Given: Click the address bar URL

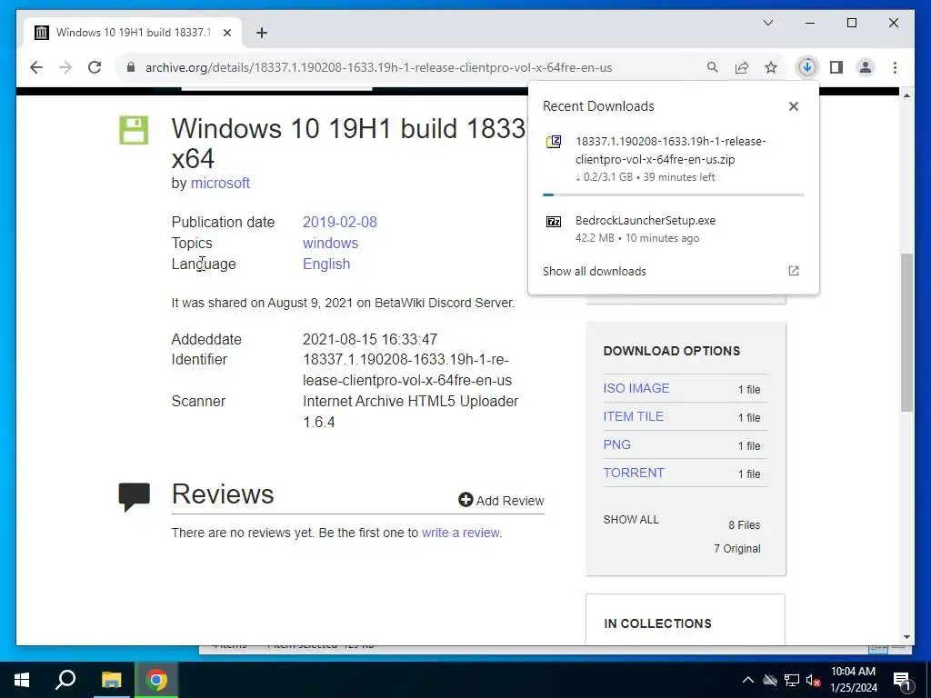Looking at the screenshot, I should click(x=378, y=67).
